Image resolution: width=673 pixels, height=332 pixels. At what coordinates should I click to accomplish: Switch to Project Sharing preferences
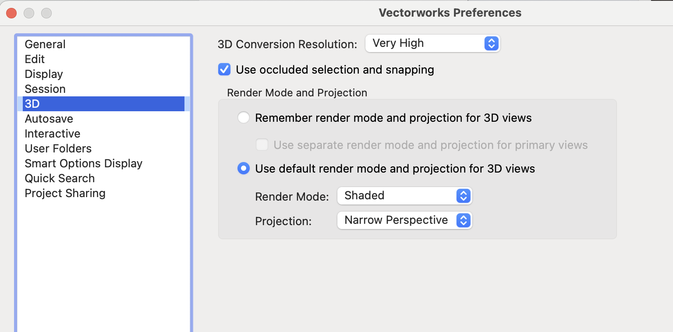(x=65, y=193)
